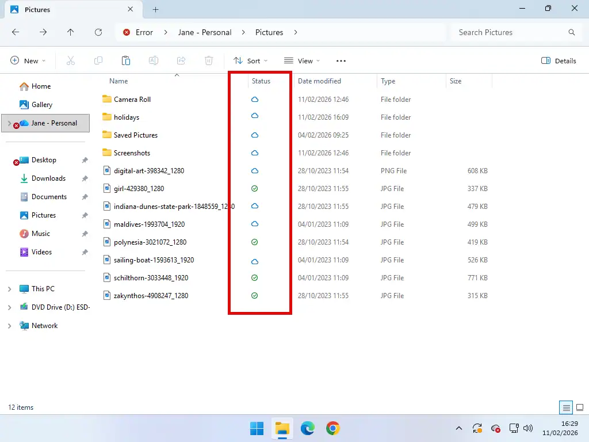Open File Explorer search icon
Viewport: 589px width, 442px height.
click(571, 32)
